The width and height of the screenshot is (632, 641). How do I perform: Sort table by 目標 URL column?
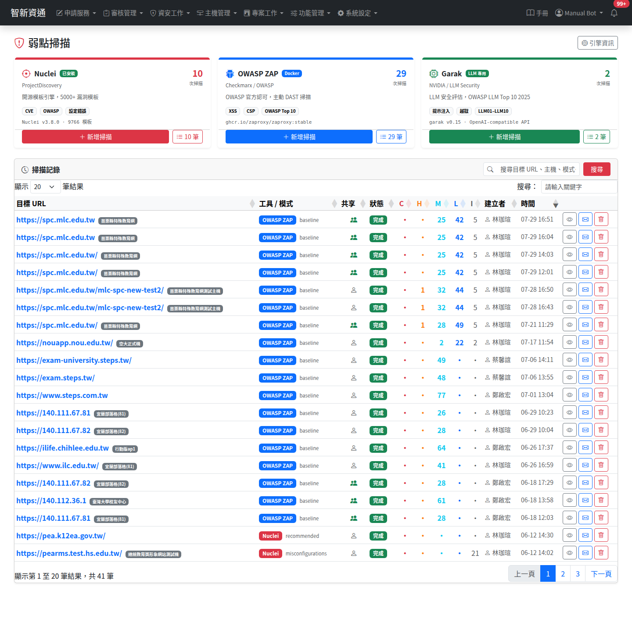[x=135, y=204]
